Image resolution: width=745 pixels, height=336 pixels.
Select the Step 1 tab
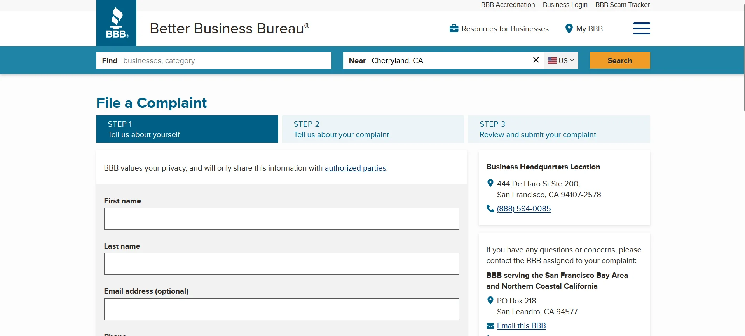click(187, 129)
